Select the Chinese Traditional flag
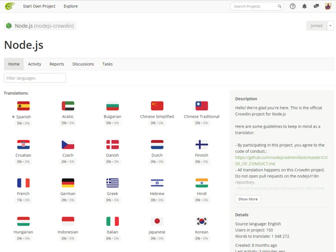336x252 pixels. [x=202, y=106]
